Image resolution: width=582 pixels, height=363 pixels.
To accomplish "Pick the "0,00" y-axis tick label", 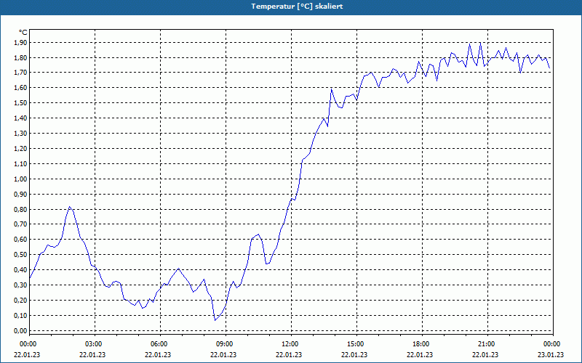I will [x=22, y=330].
